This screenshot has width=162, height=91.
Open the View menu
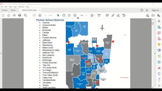click(10, 7)
